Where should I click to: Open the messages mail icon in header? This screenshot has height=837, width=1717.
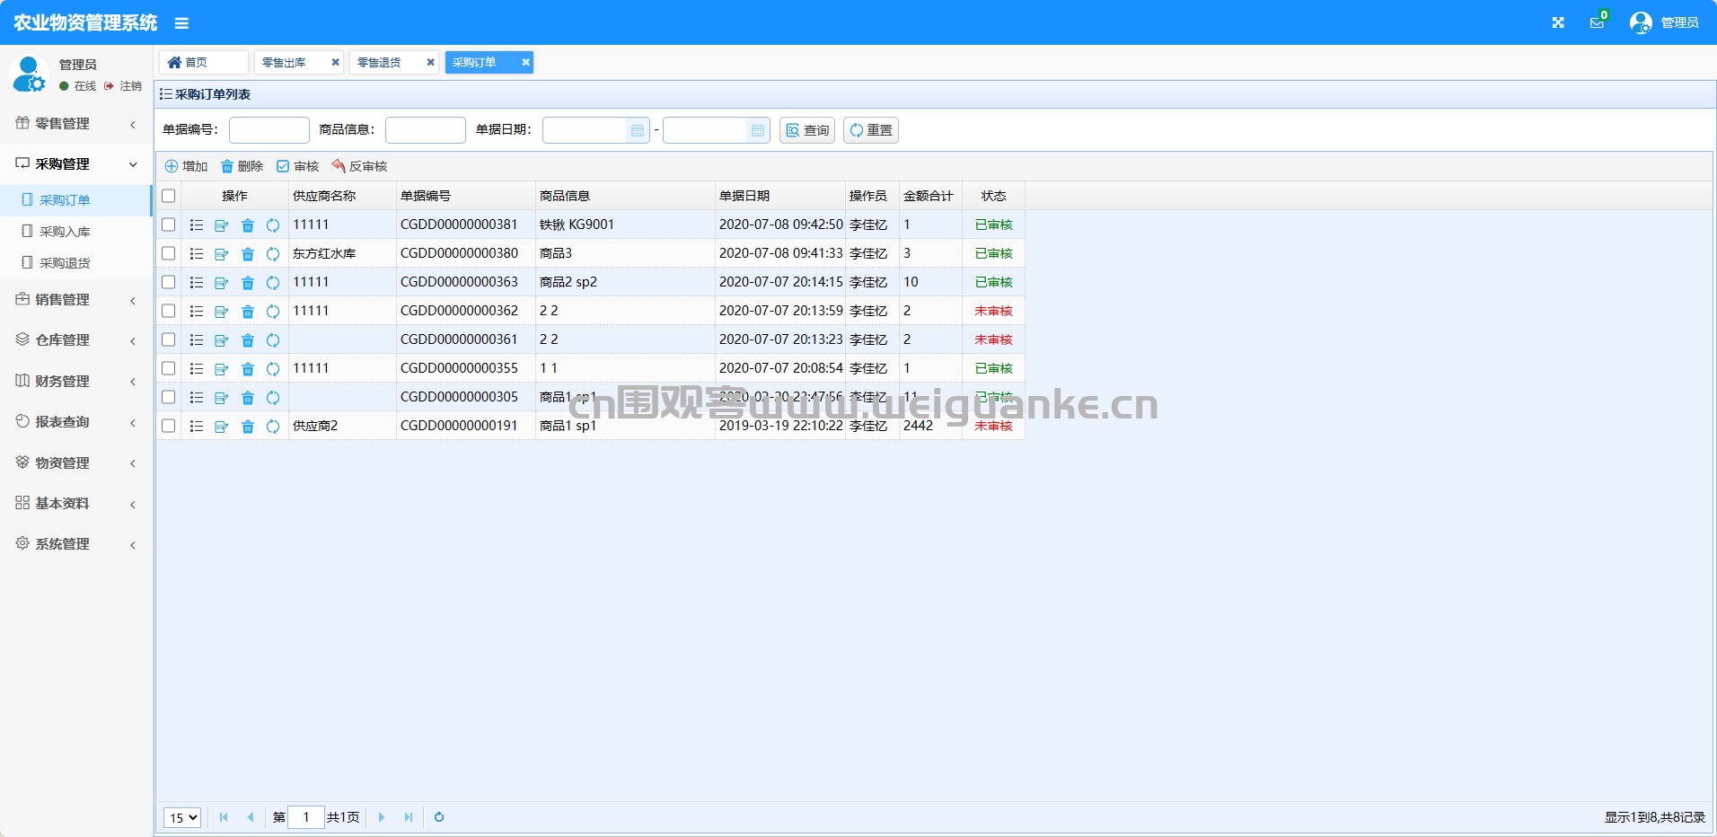click(x=1597, y=22)
